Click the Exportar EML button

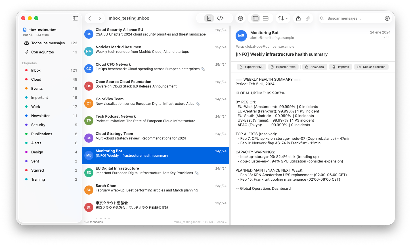[x=251, y=67]
